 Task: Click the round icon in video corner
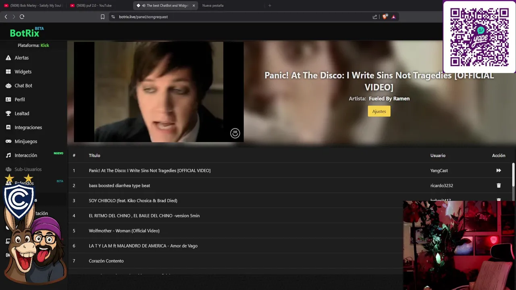pyautogui.click(x=235, y=133)
